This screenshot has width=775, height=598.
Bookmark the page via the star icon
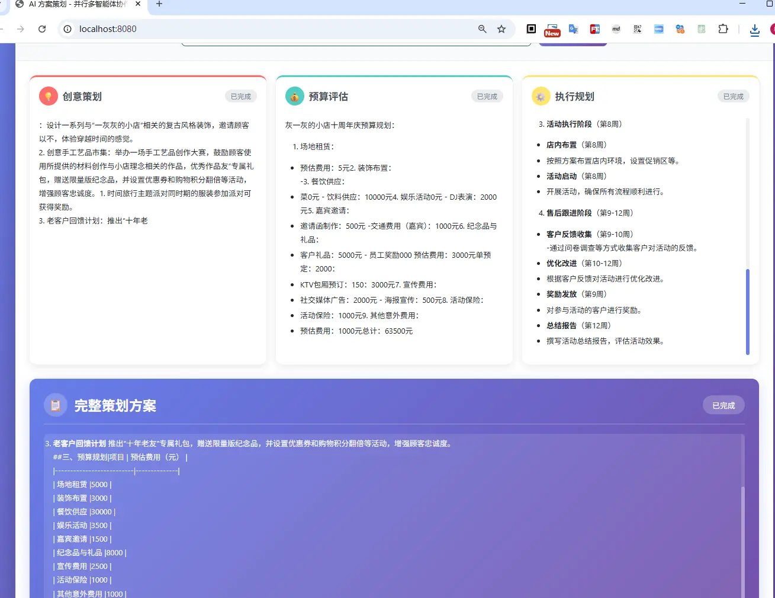(x=501, y=28)
